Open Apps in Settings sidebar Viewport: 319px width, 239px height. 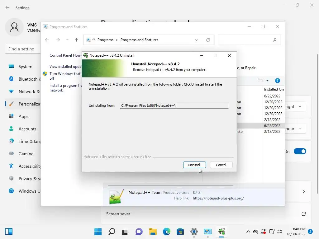click(x=23, y=116)
